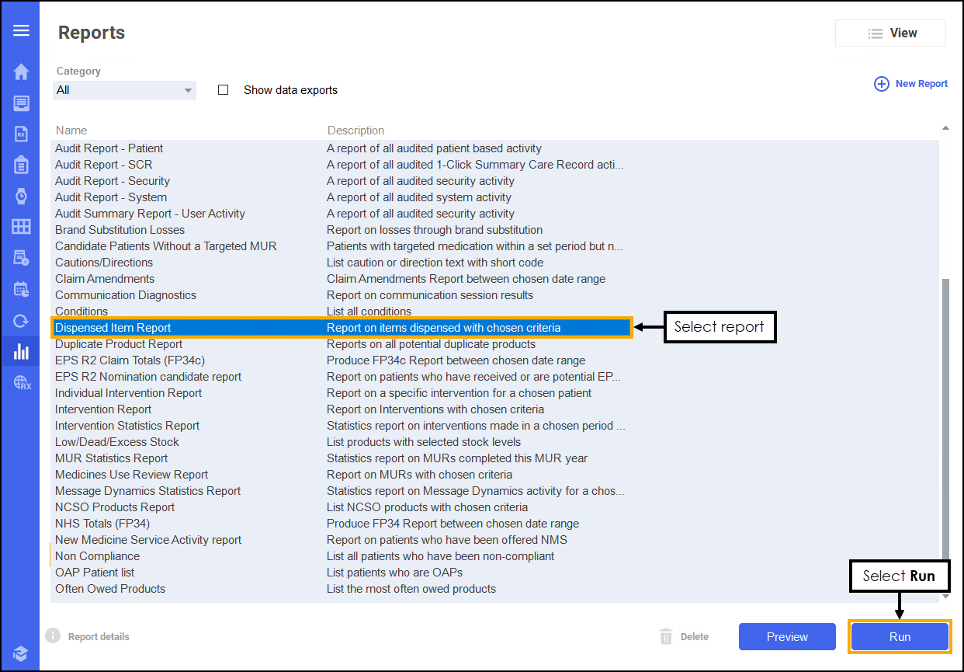This screenshot has width=964, height=672.
Task: Click the globe RX icon in sidebar
Action: point(22,382)
